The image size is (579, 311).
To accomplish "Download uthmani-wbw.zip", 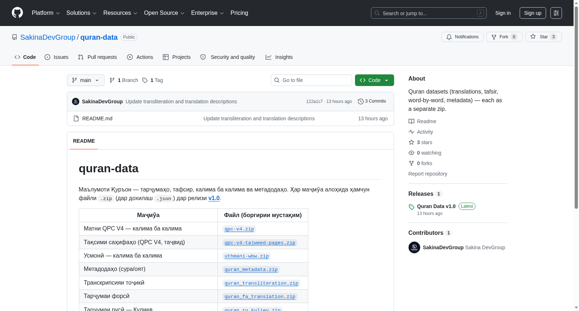I will click(x=246, y=256).
